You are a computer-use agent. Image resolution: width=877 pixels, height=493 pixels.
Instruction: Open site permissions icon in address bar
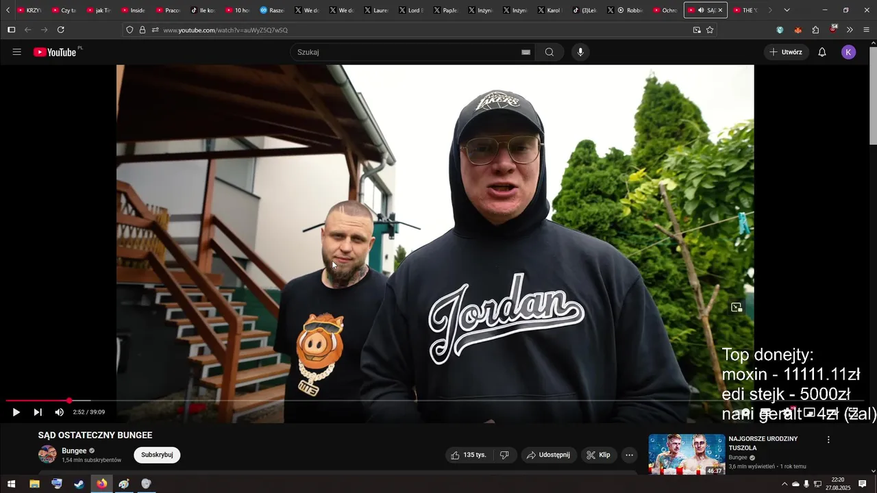(x=155, y=30)
